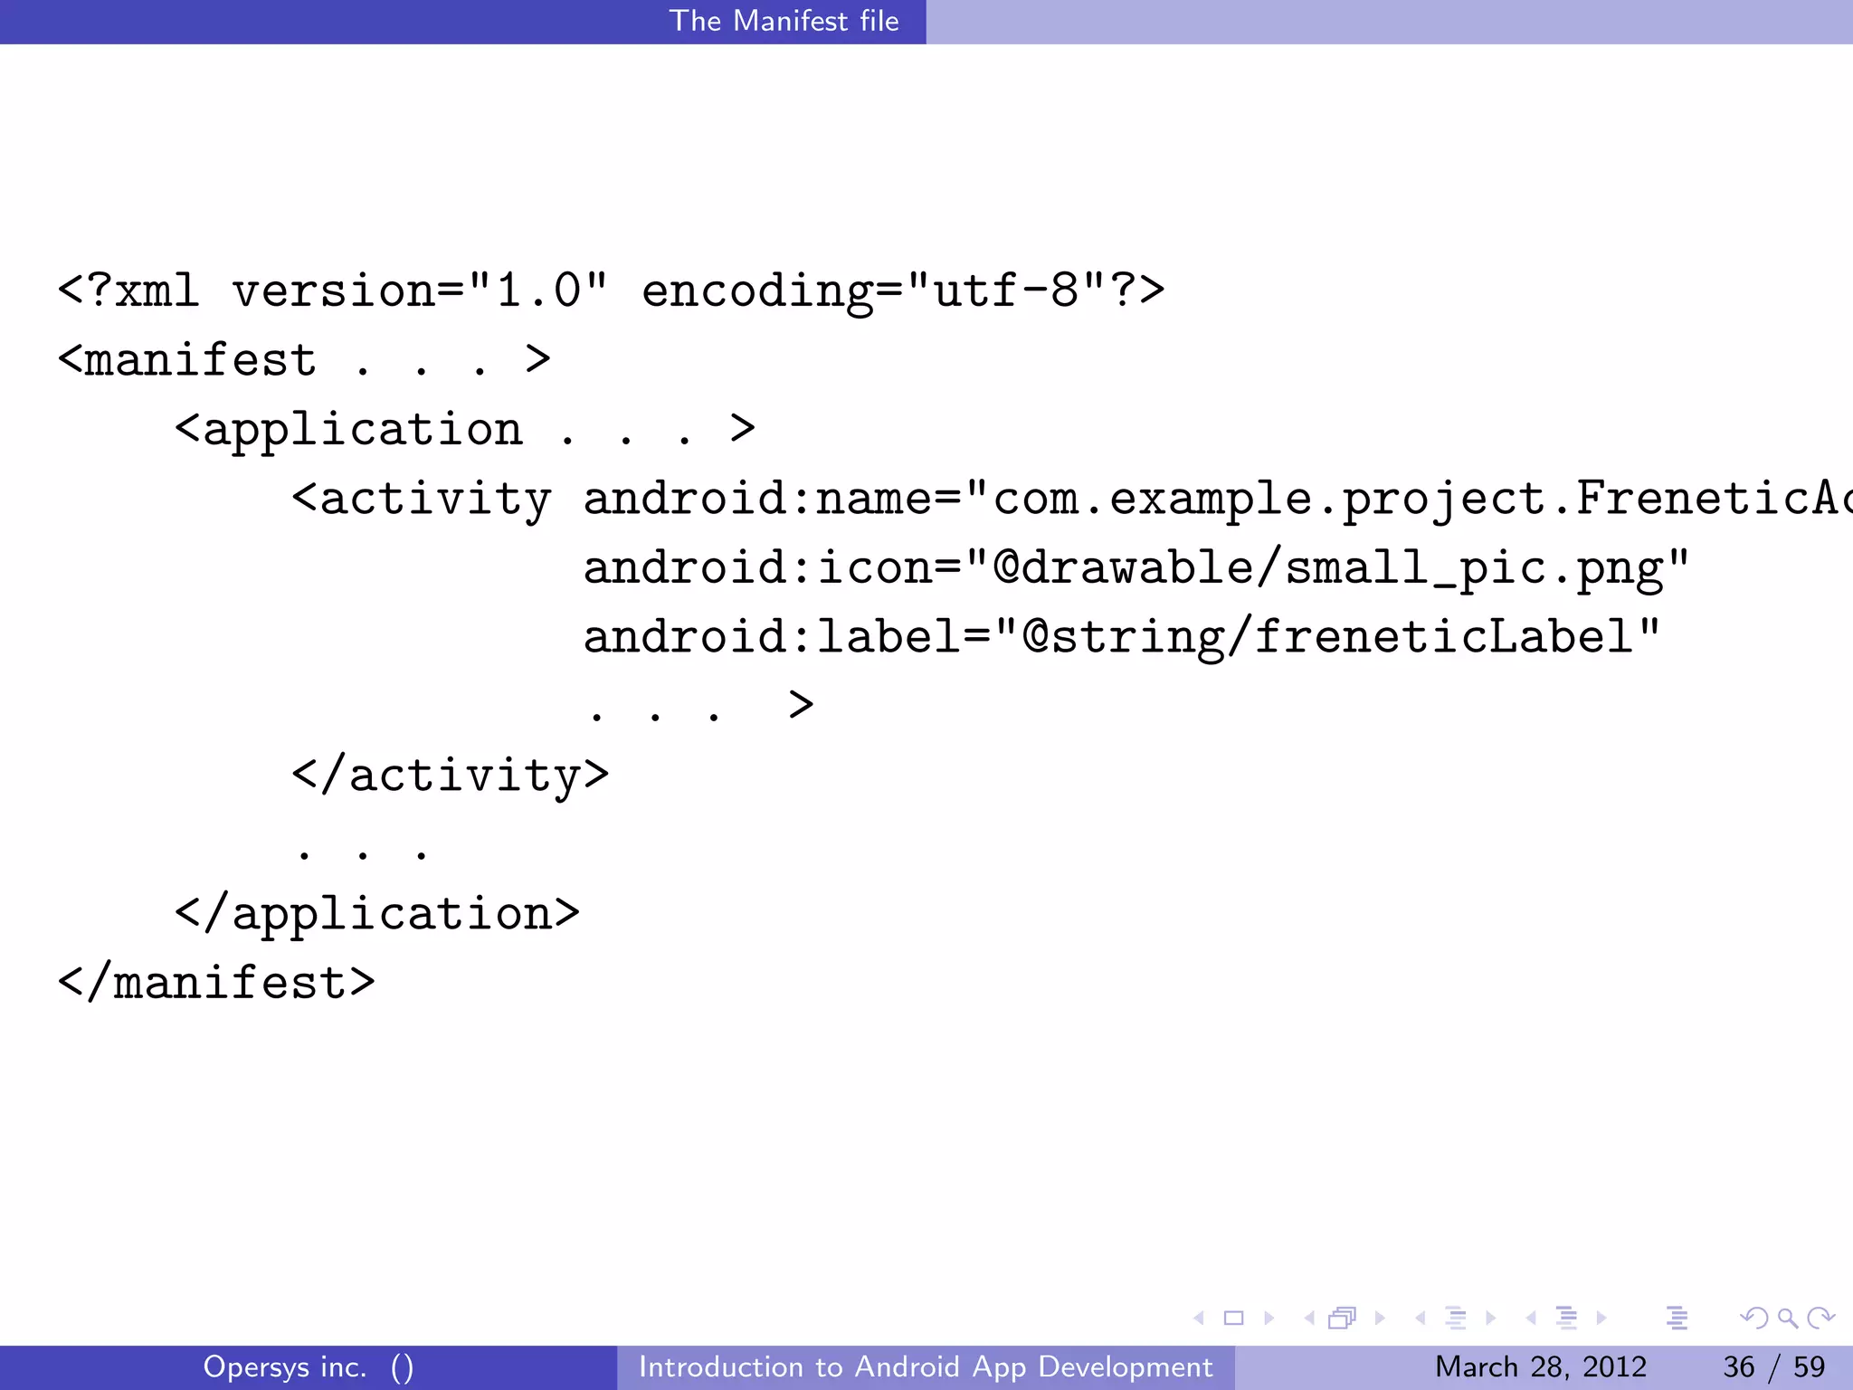Go to previous section arrow
The image size is (1853, 1390).
(x=1531, y=1319)
